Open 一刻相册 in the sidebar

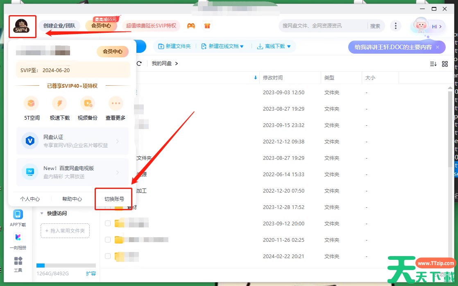coord(18,241)
